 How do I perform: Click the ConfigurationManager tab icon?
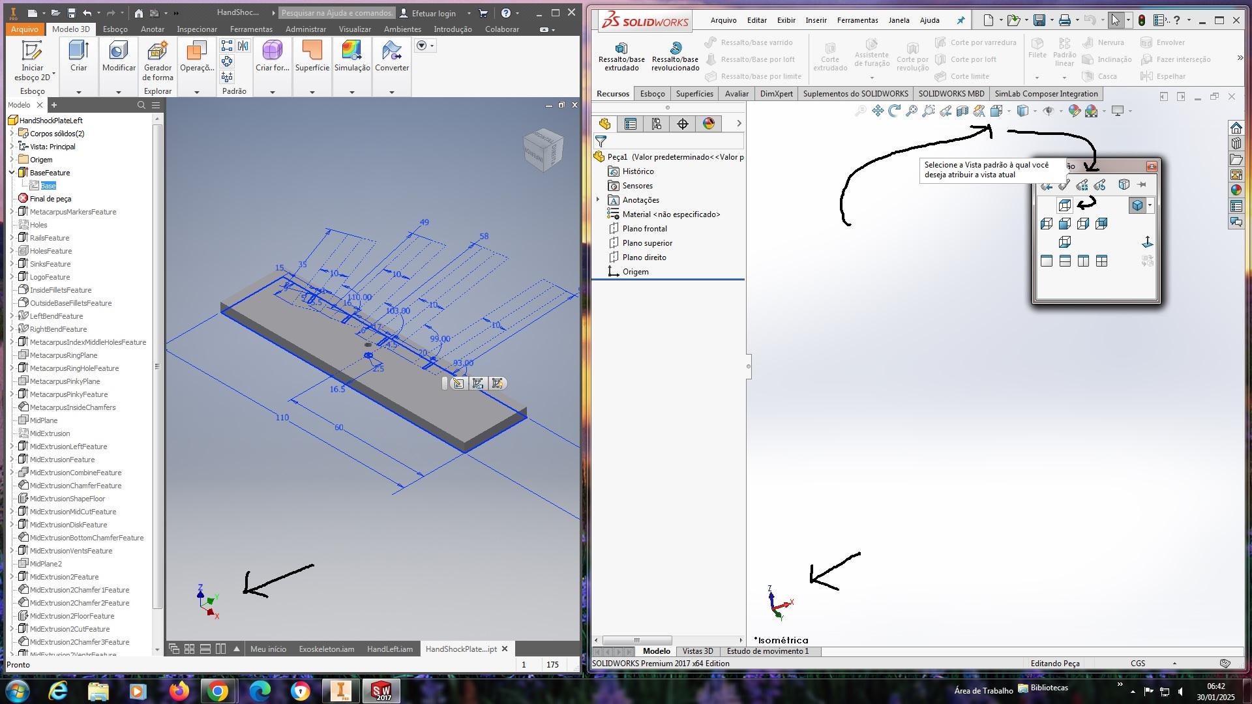(x=656, y=124)
